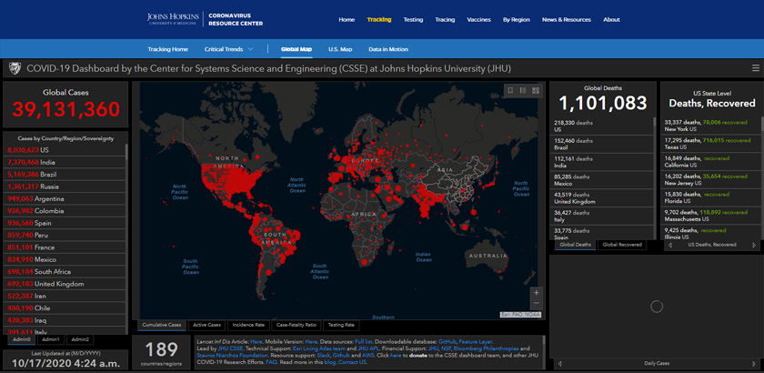
Task: Open the U.S. Map tab
Action: 340,49
